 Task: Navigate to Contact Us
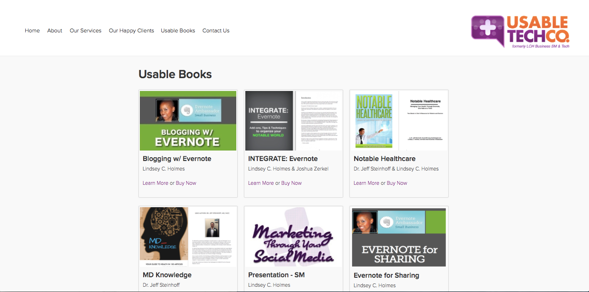pyautogui.click(x=216, y=30)
